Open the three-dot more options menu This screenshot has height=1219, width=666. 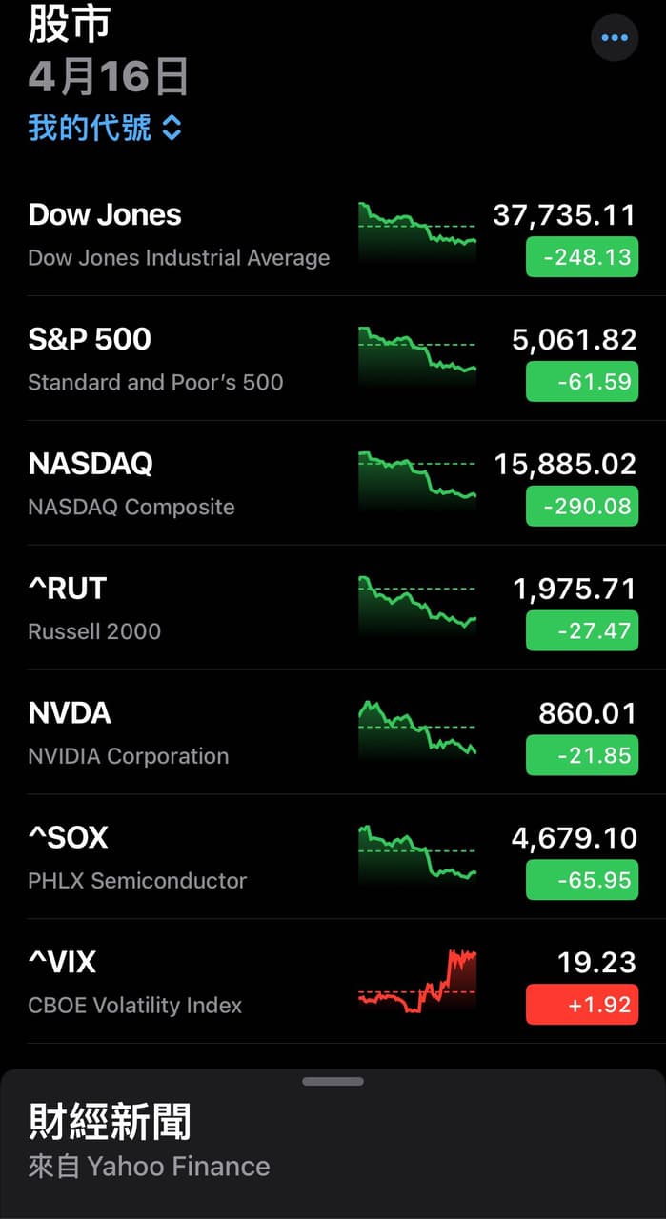(615, 38)
